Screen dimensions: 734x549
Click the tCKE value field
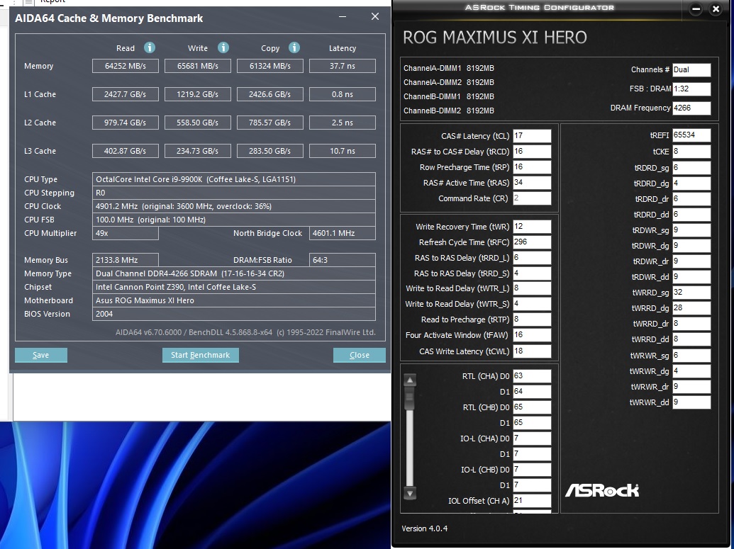tap(691, 152)
